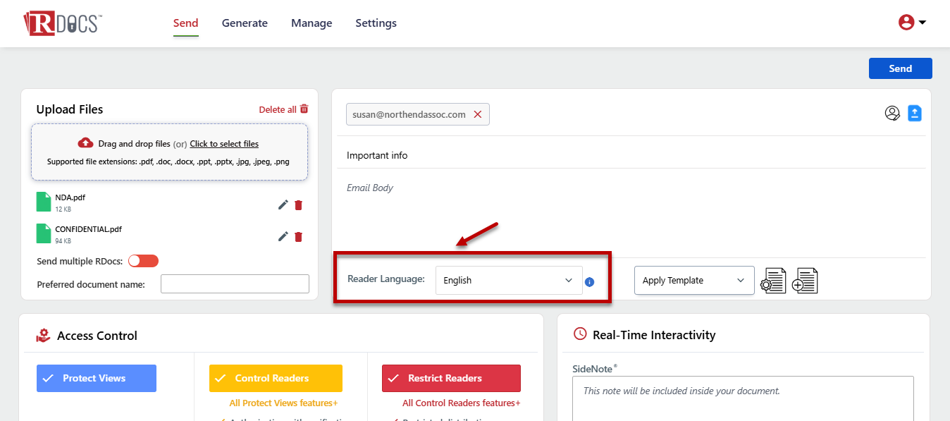The height and width of the screenshot is (421, 950).
Task: Open the user account menu dropdown
Action: coord(912,23)
